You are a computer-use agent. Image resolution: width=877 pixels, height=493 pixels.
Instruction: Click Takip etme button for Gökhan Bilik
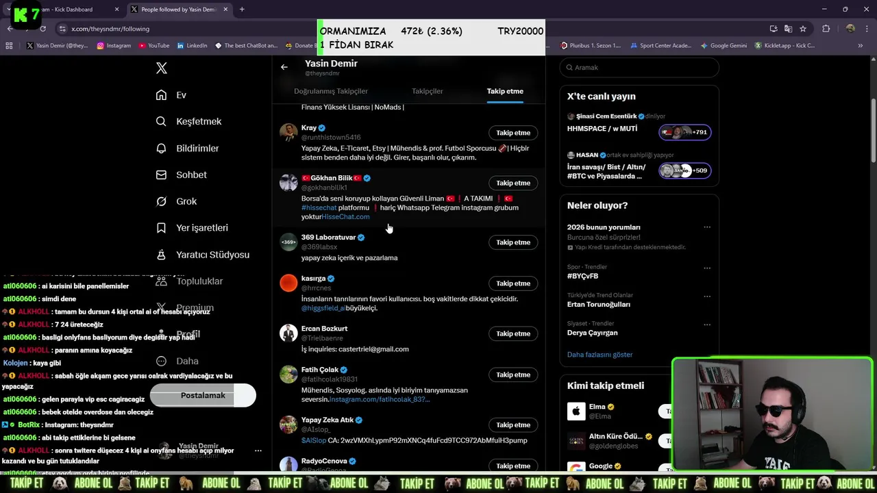coord(513,183)
